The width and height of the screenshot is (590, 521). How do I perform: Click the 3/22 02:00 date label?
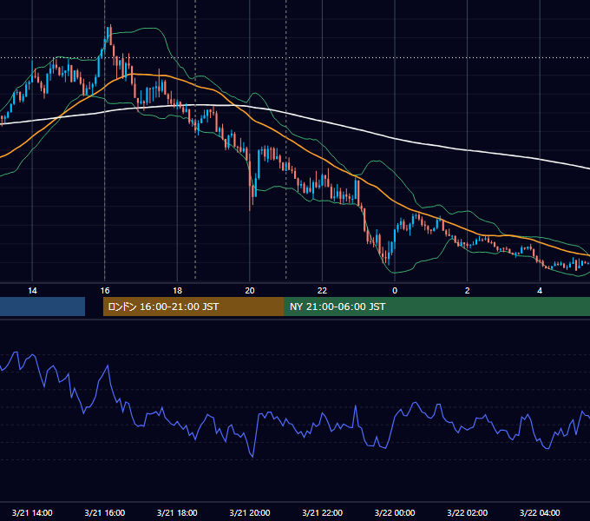468,512
